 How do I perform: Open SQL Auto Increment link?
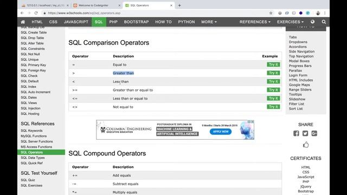(x=35, y=92)
